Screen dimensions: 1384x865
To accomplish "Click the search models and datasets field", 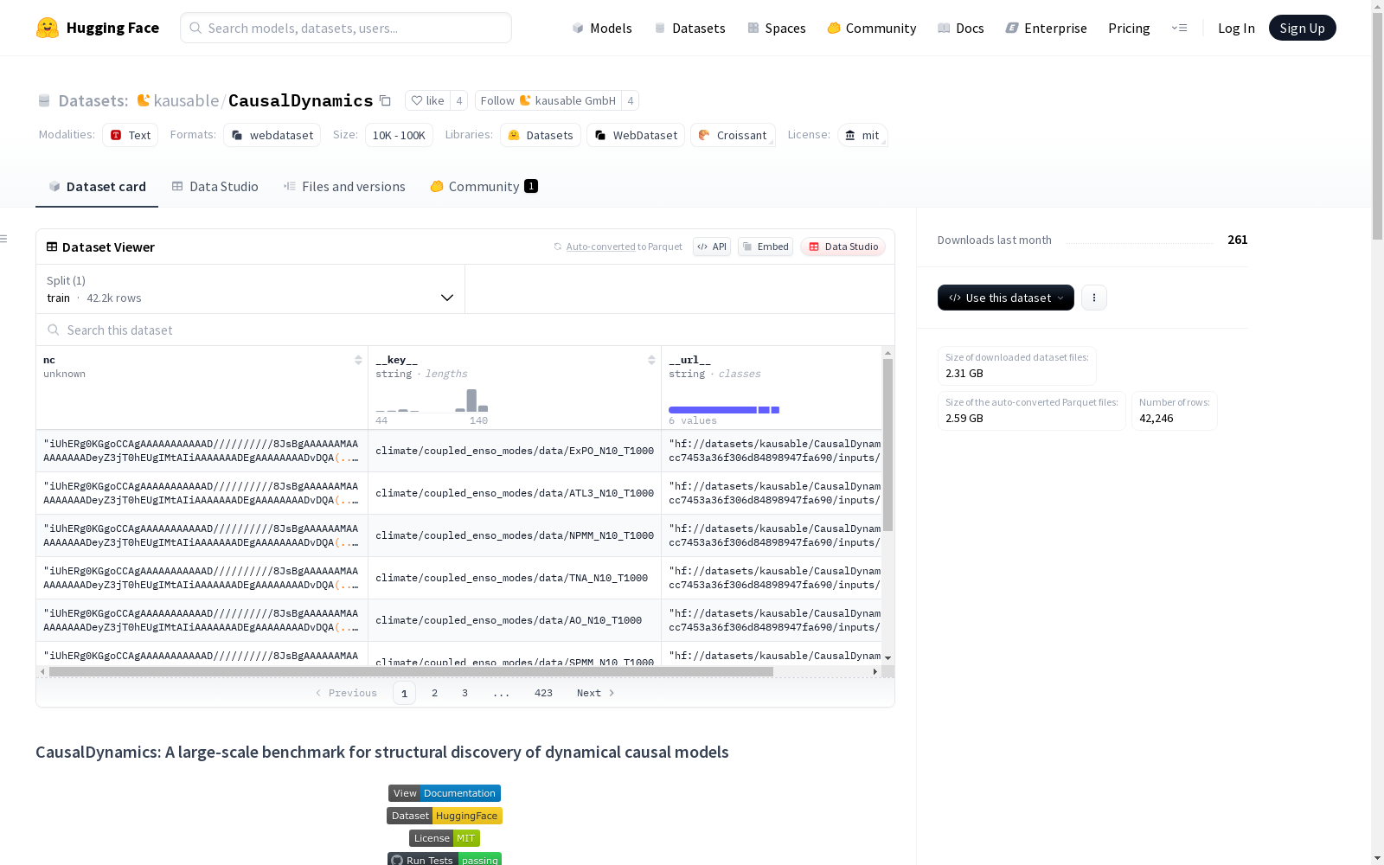I will (346, 28).
